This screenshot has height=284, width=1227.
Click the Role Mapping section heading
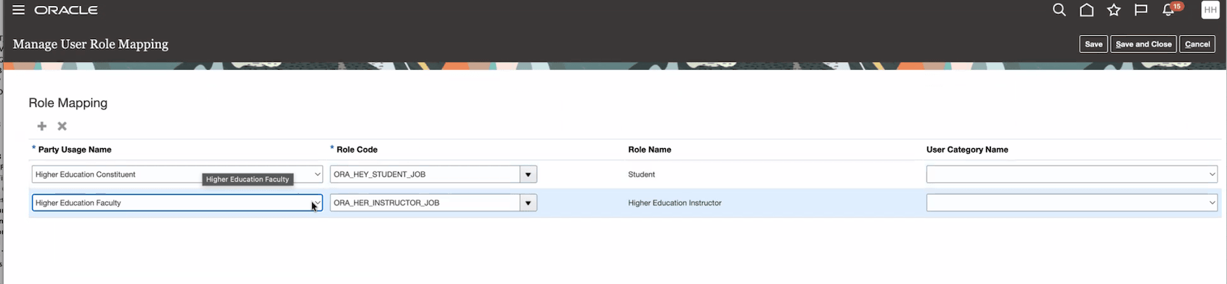(68, 103)
